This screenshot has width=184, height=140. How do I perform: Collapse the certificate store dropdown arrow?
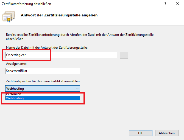click(x=77, y=88)
